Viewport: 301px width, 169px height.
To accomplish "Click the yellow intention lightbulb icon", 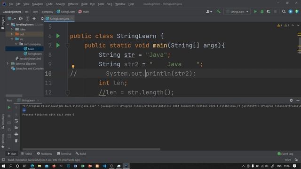I will point(73,67).
